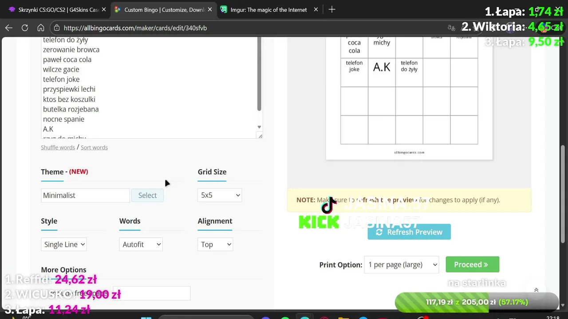This screenshot has width=568, height=319.
Task: Open the Style Single Line dropdown
Action: coord(63,245)
